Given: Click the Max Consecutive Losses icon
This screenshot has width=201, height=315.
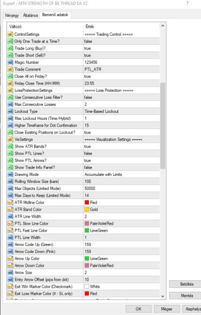Looking at the screenshot, I should click(x=11, y=104).
